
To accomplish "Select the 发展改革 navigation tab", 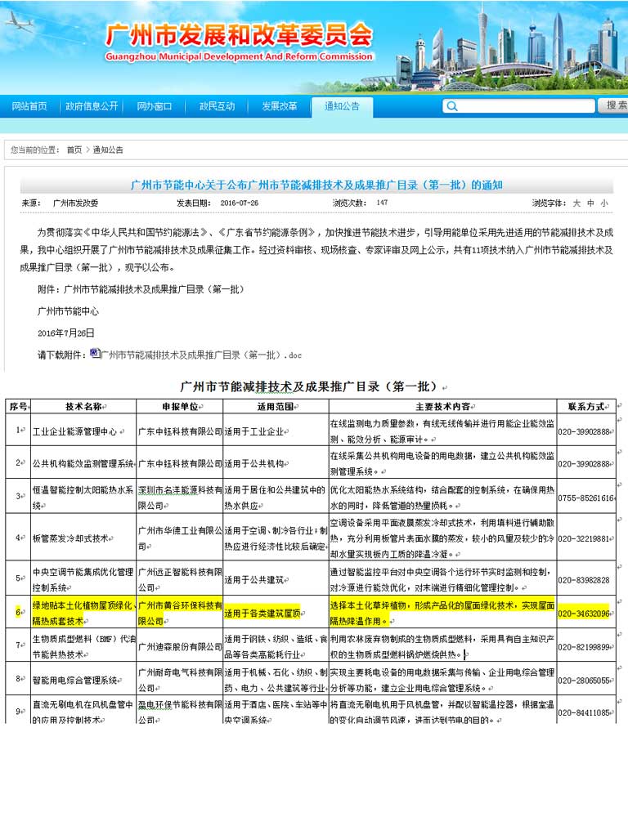I will tap(280, 106).
